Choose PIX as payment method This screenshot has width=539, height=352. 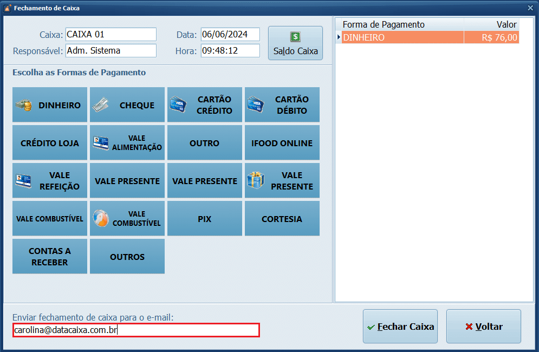coord(204,219)
